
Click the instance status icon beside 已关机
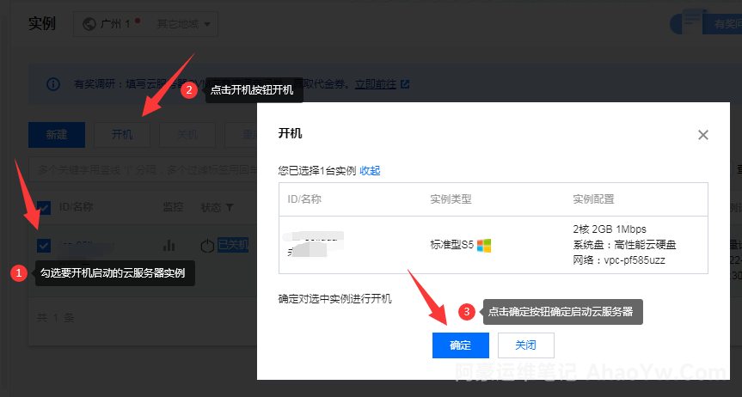coord(206,246)
